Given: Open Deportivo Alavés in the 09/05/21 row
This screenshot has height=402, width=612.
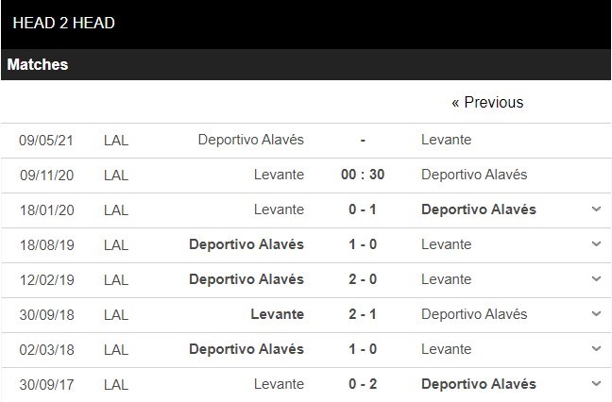Looking at the screenshot, I should (251, 140).
